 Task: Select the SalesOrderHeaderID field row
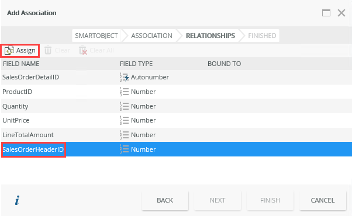point(177,149)
